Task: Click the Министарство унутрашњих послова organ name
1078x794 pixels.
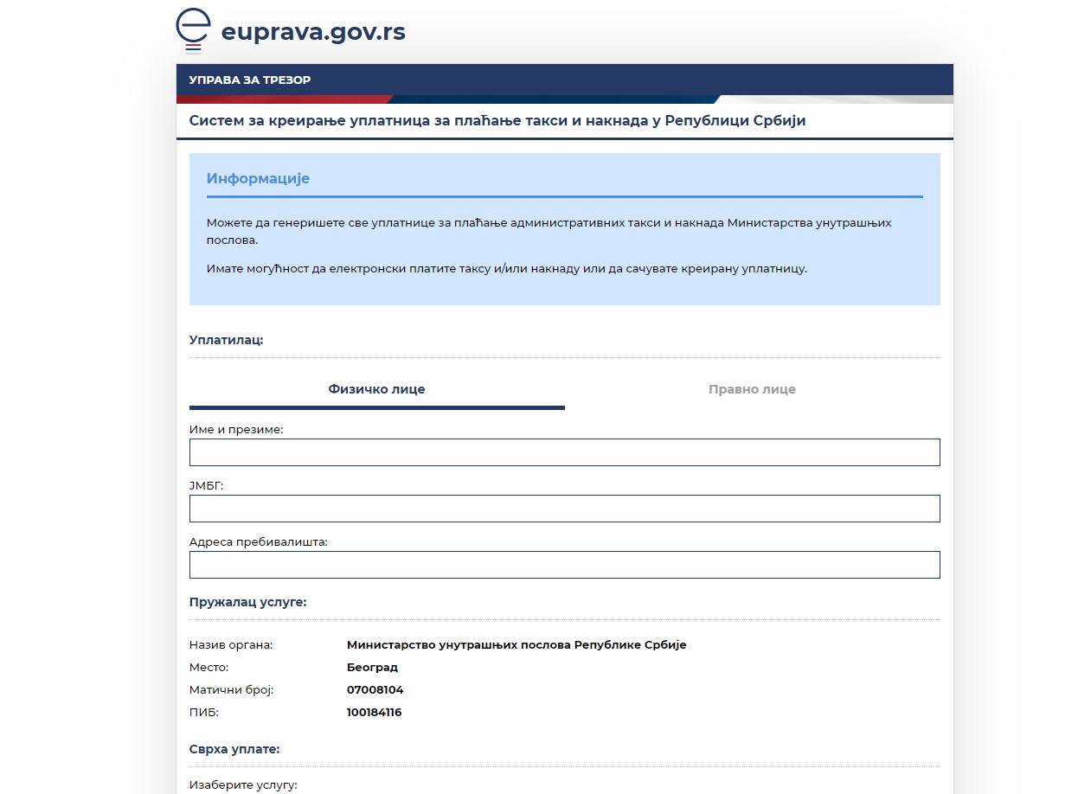Action: 517,645
